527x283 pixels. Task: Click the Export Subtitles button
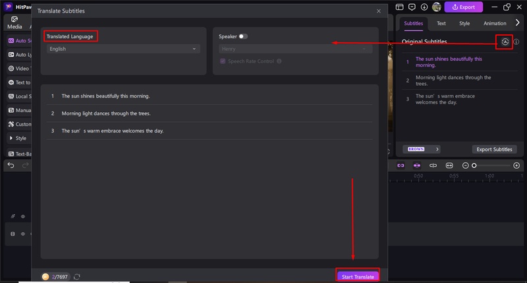point(493,149)
